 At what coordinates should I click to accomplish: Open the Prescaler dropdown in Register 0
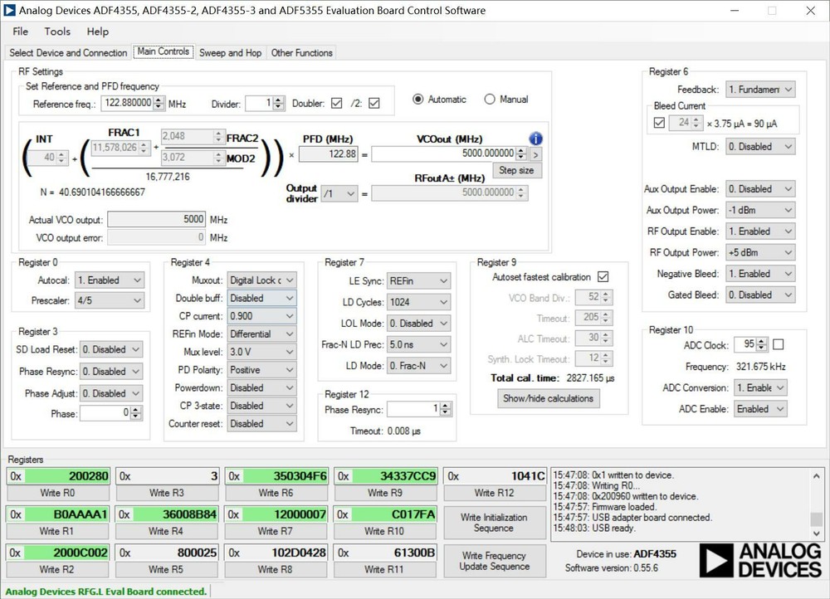click(x=110, y=299)
